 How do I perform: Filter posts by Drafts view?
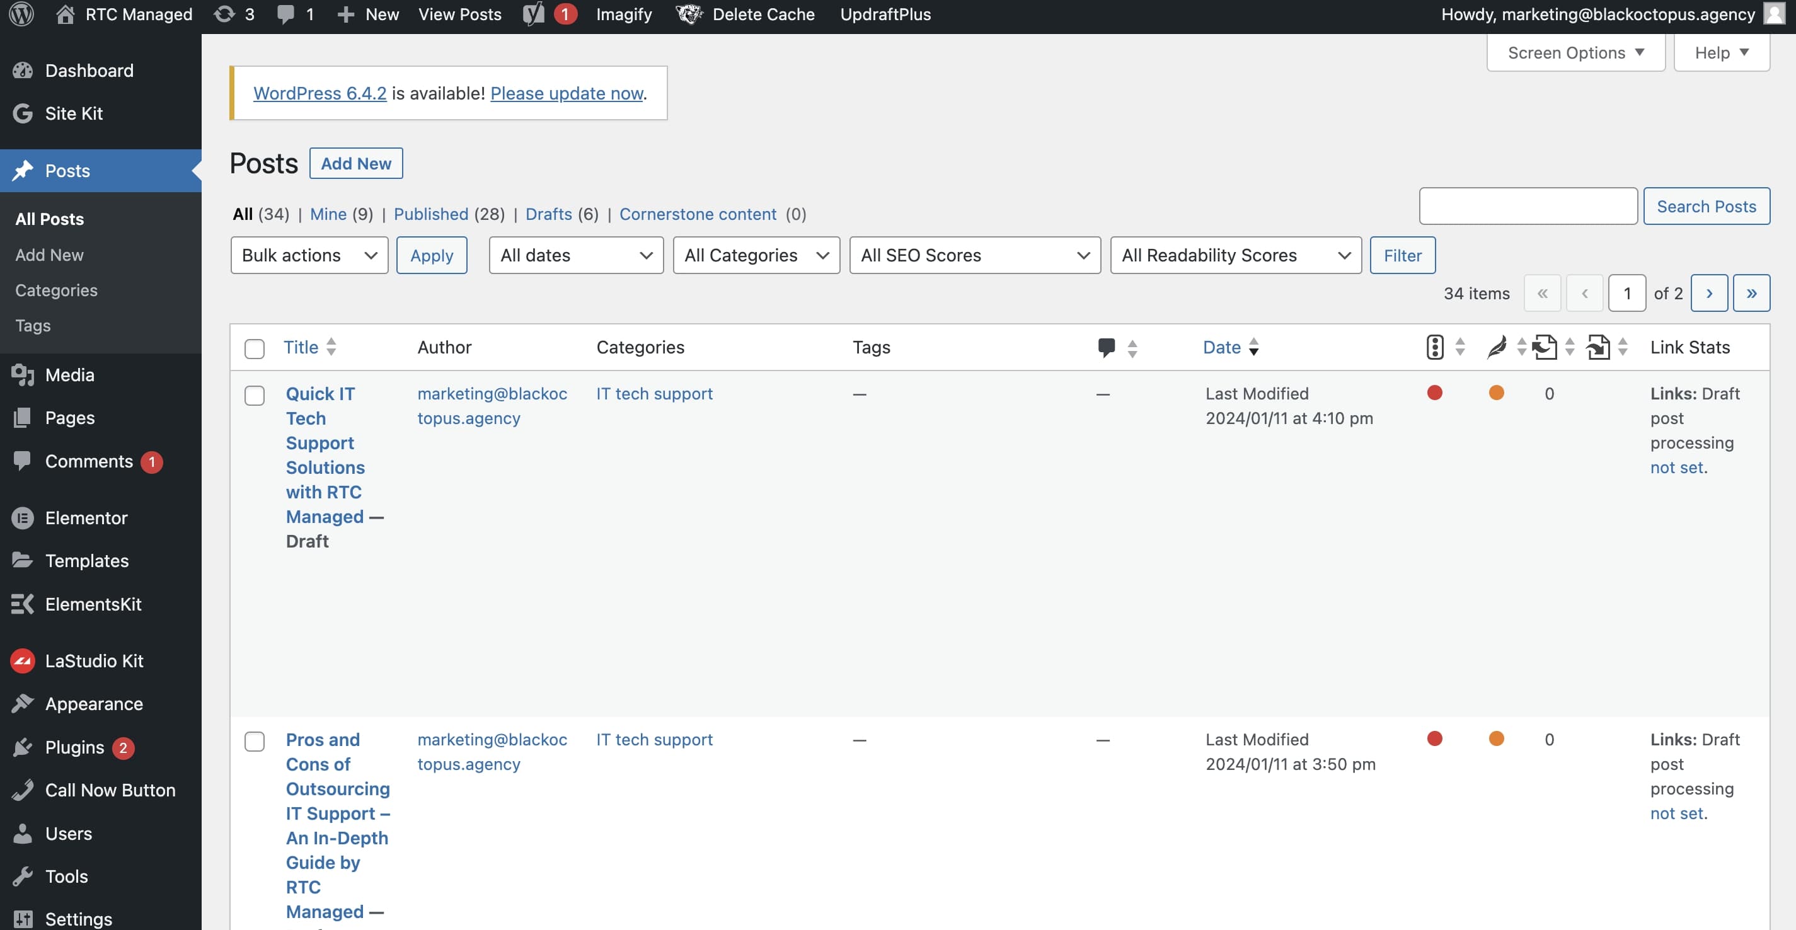pyautogui.click(x=548, y=214)
